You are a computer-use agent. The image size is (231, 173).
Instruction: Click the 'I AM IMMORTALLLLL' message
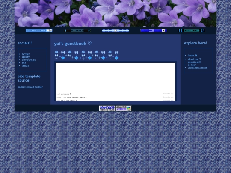click(77, 97)
